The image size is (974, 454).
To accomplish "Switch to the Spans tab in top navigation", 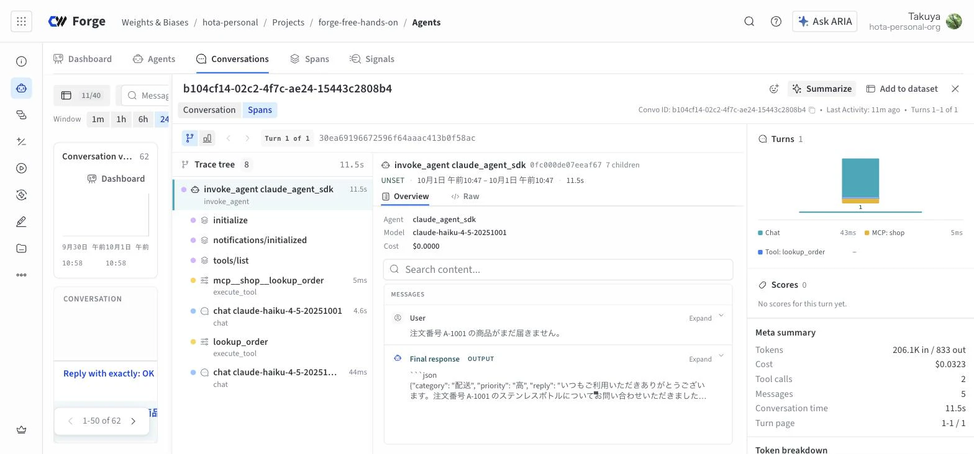I will click(309, 59).
